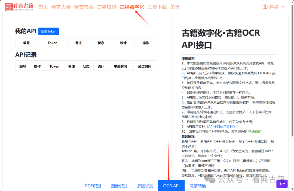This screenshot has width=294, height=191.
Task: Toggle the theme sun icon at bottom right
Action: 280,184
